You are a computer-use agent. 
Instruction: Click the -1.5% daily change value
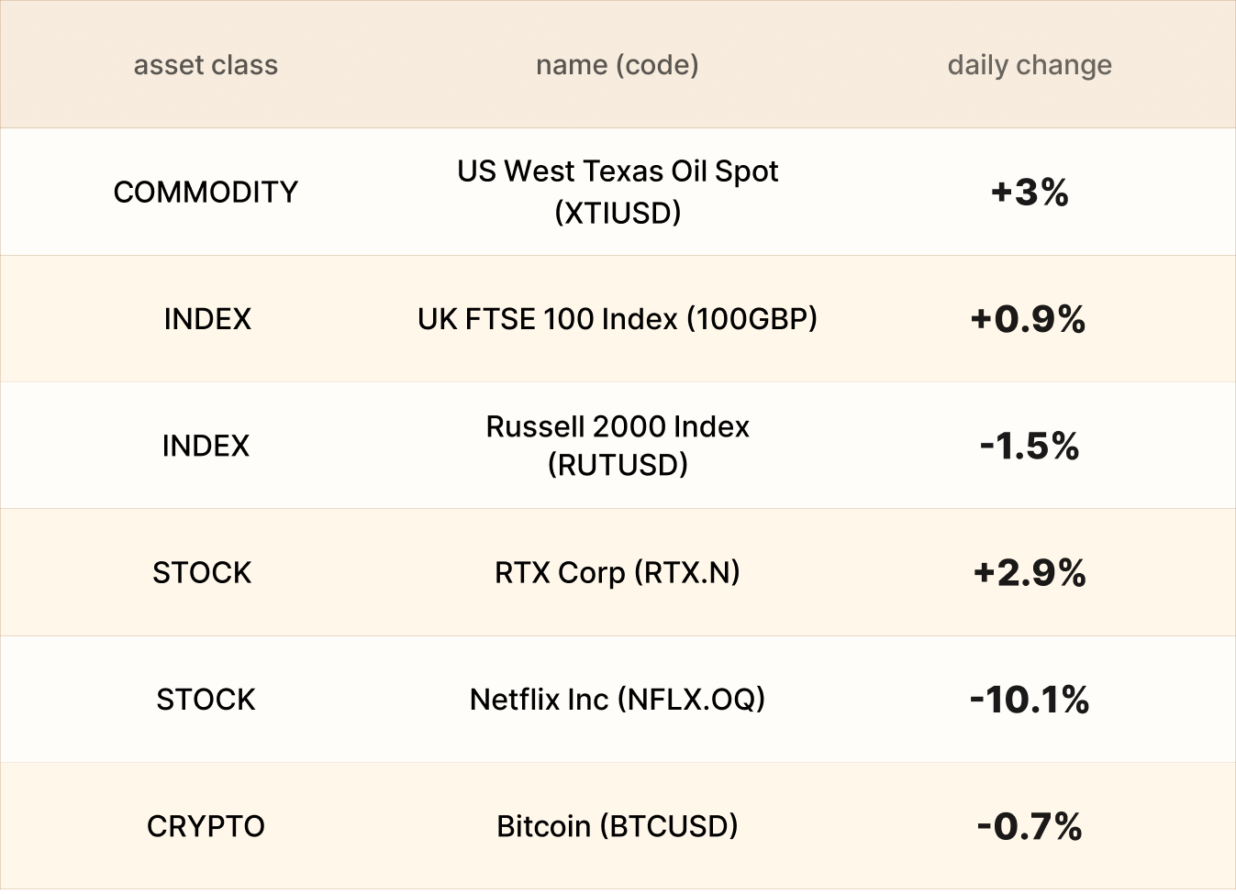coord(1029,446)
